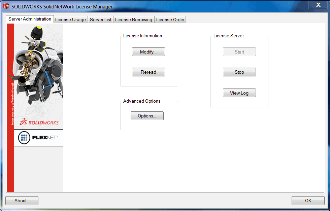Select the Server Administration tab
The width and height of the screenshot is (330, 211).
pos(30,19)
